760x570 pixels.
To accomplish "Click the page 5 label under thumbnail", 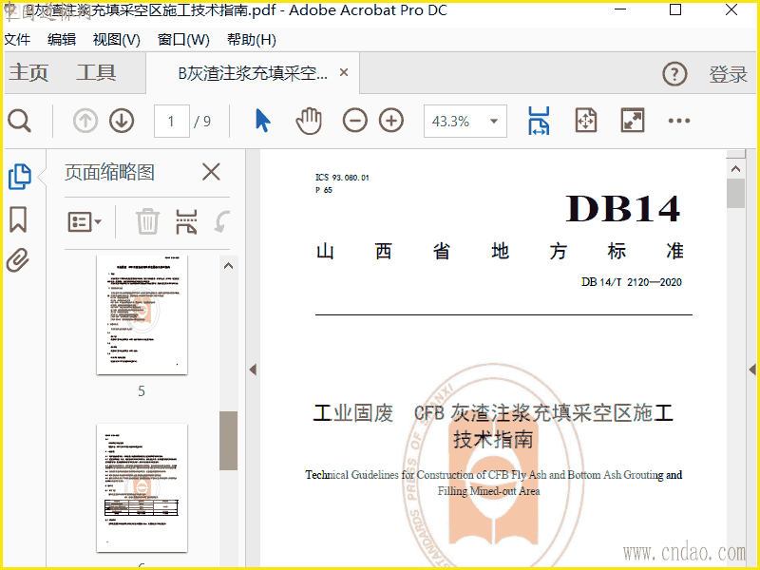I will click(x=141, y=391).
